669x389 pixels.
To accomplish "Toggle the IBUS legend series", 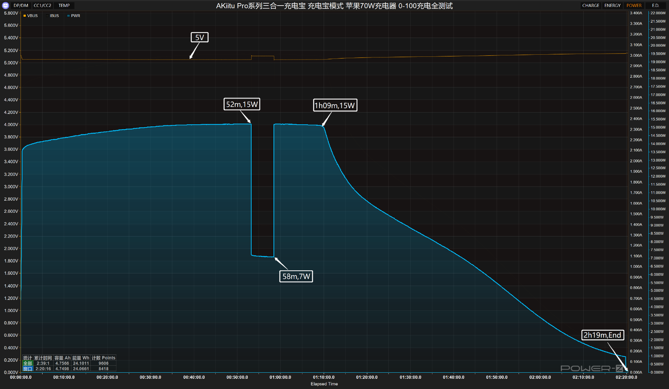I will click(52, 16).
